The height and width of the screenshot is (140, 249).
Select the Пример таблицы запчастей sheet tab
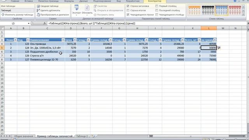tap(54, 136)
